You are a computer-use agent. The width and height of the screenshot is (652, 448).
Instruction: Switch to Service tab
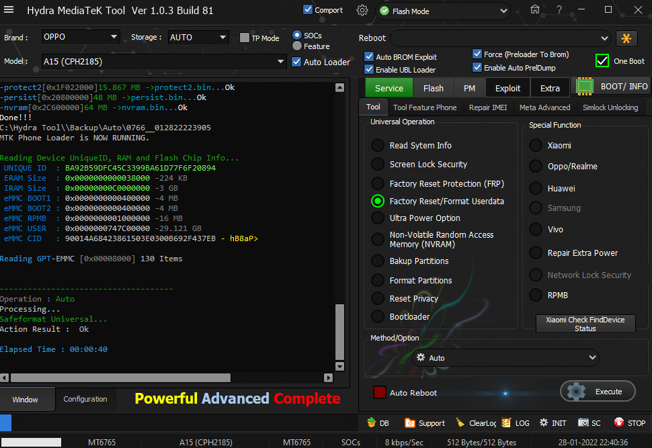[389, 88]
